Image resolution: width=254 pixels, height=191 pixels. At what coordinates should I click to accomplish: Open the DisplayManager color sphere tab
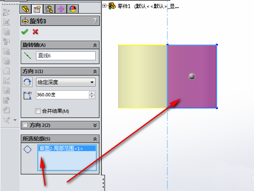[73, 9]
